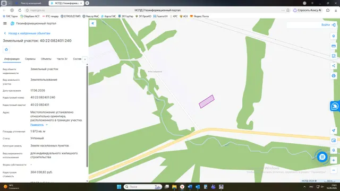
Task: Open the assistant robot widget on the right edge
Action: tap(335, 106)
